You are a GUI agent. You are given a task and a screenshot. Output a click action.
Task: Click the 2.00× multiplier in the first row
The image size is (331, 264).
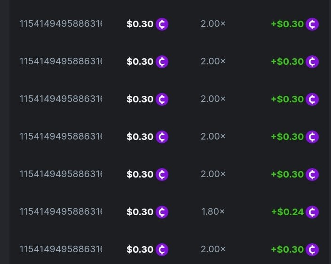[x=213, y=24]
